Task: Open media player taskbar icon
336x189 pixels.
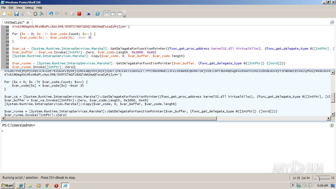Action: click(39, 186)
